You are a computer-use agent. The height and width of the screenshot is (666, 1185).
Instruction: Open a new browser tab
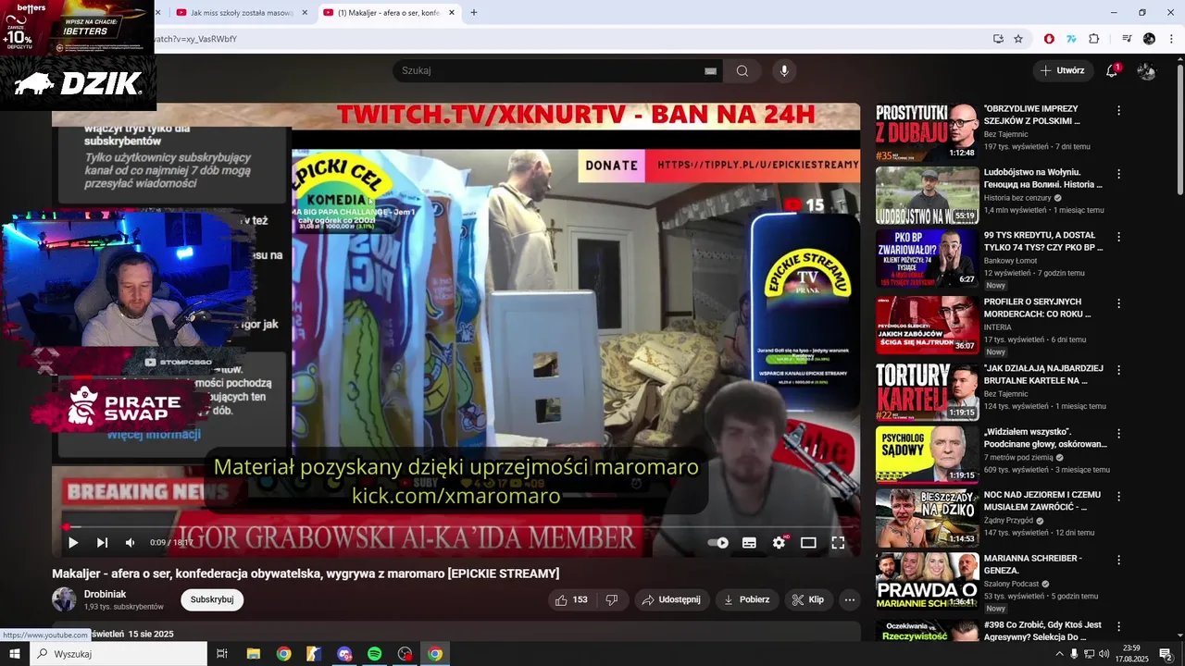click(474, 13)
